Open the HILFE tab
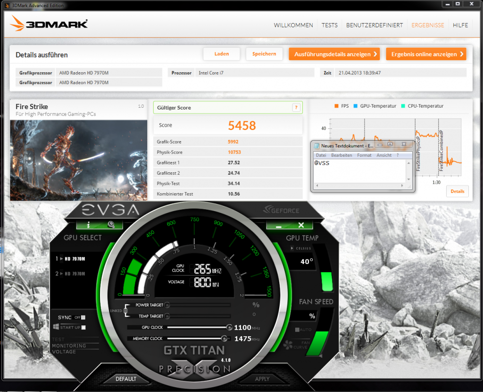Viewport: 483px width, 392px height. tap(460, 26)
